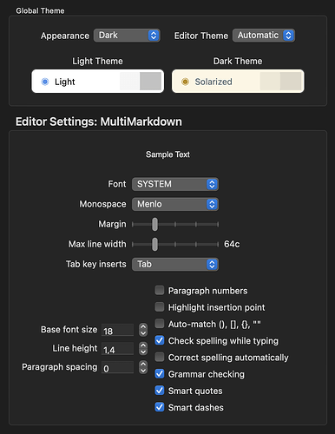335x434 pixels.
Task: Click the Paragraph spacing stepper arrows
Action: click(x=143, y=367)
